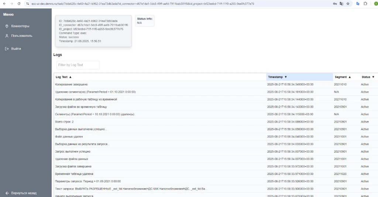Screen dimensions: 378x197
Task: Click the Выйти logout link
Action: (16, 49)
